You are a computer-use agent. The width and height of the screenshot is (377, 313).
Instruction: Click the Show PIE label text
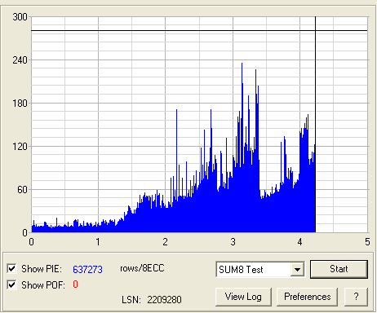(x=42, y=269)
